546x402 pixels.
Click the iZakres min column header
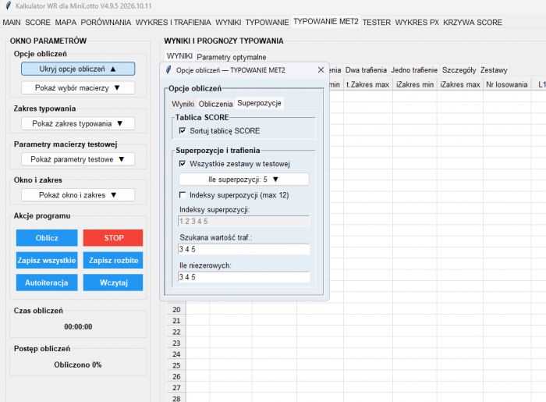(x=415, y=84)
